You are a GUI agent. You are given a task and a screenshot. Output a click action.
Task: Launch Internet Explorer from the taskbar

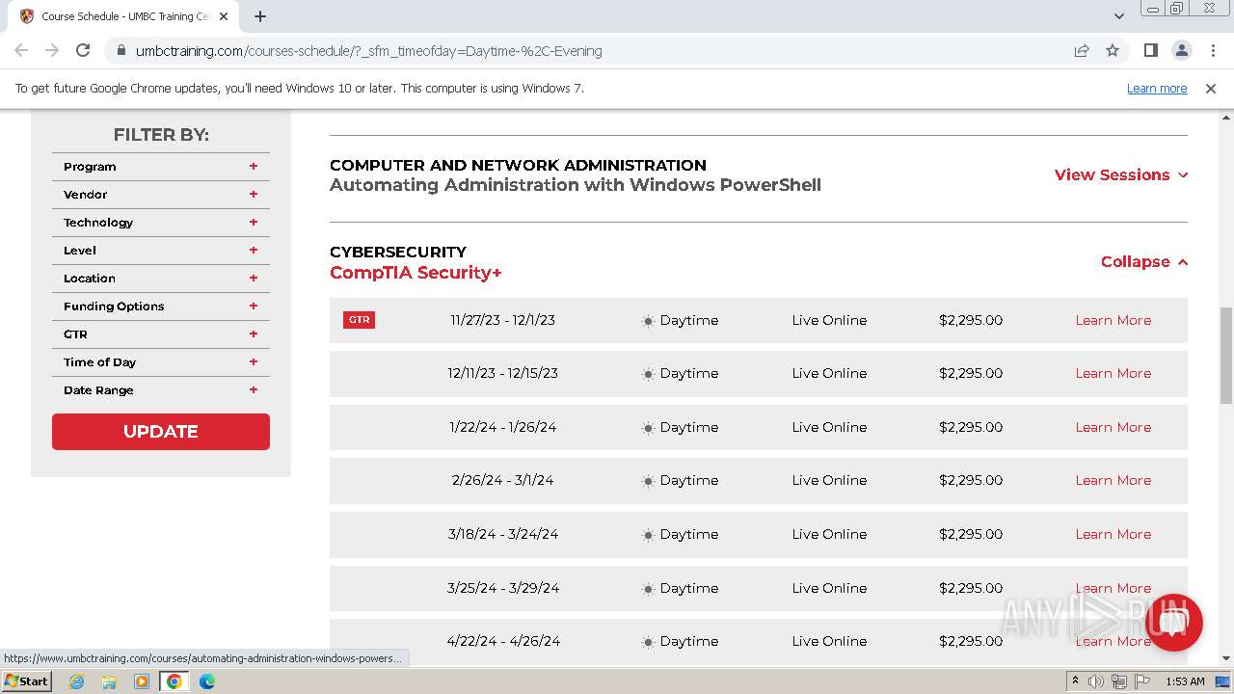click(x=77, y=681)
